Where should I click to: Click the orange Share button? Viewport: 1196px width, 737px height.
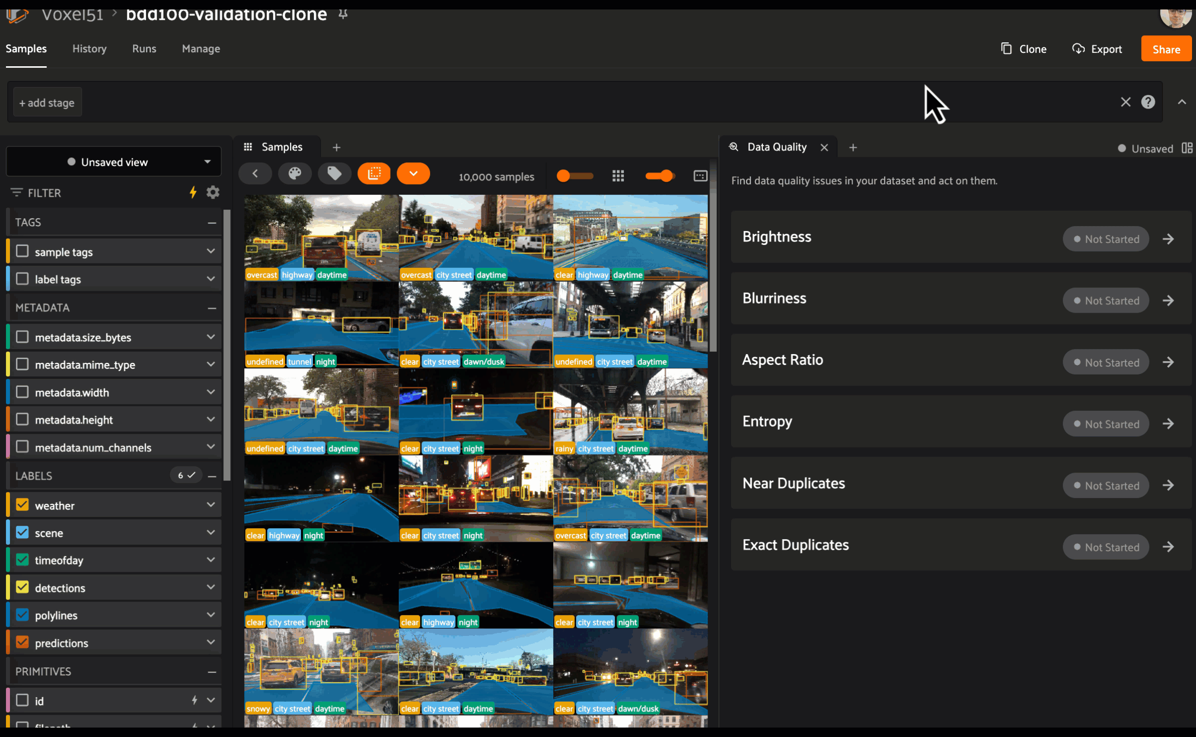point(1166,49)
